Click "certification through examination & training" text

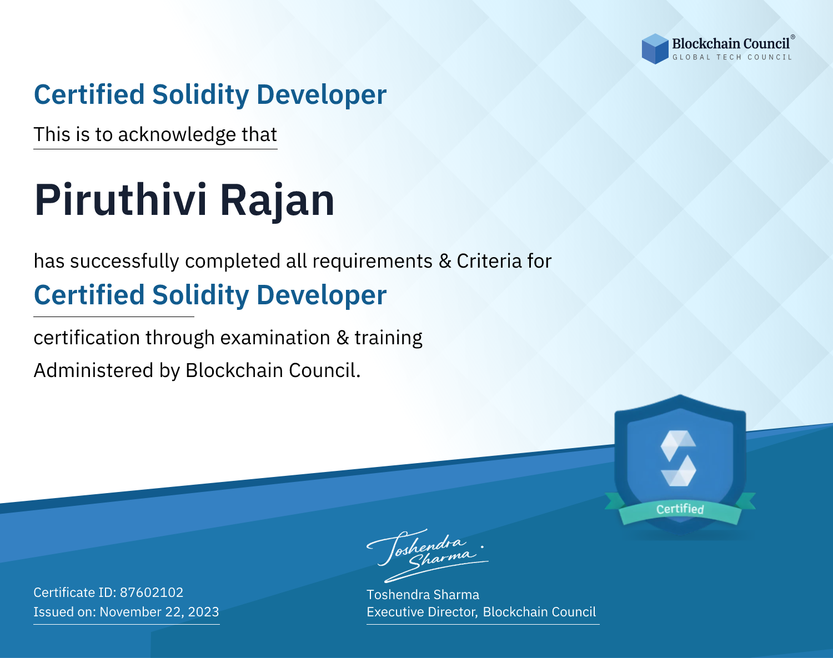(228, 338)
